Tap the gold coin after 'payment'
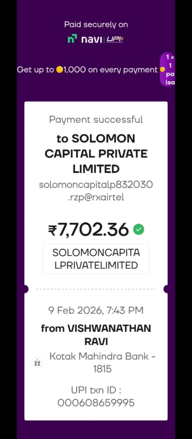 click(162, 70)
